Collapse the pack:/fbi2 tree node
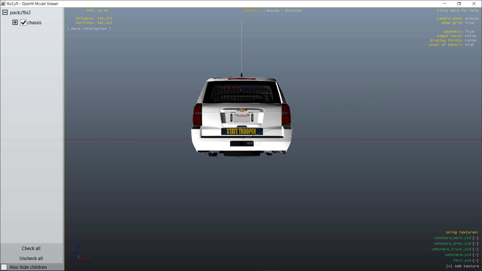This screenshot has height=271, width=482. point(5,12)
